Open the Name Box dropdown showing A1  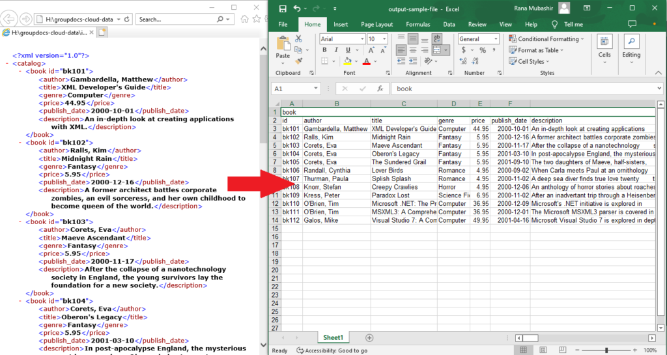coord(316,89)
